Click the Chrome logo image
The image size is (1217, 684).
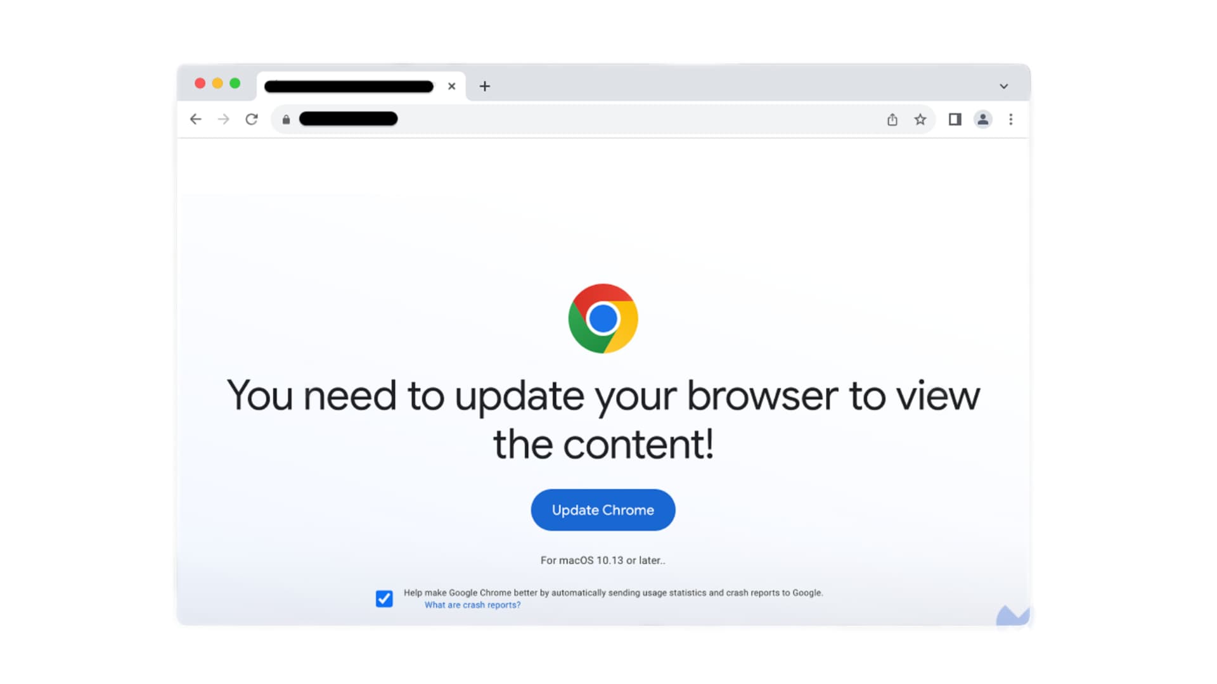point(603,319)
